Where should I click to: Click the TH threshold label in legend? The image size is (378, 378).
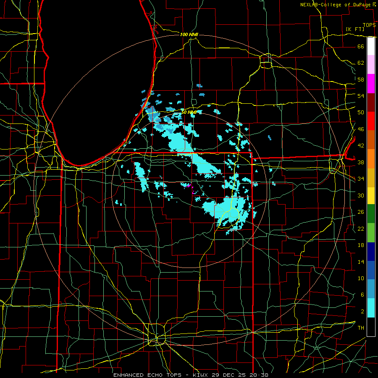coord(361,328)
